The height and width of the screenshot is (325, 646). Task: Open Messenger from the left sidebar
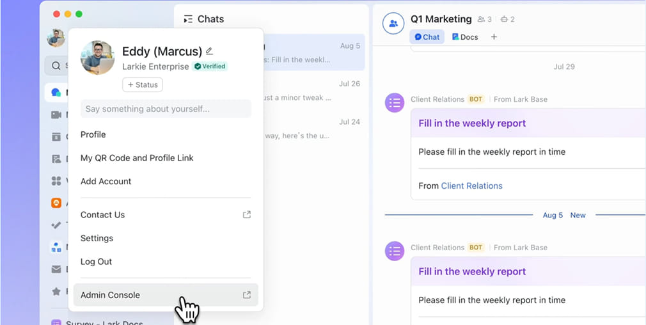(56, 93)
